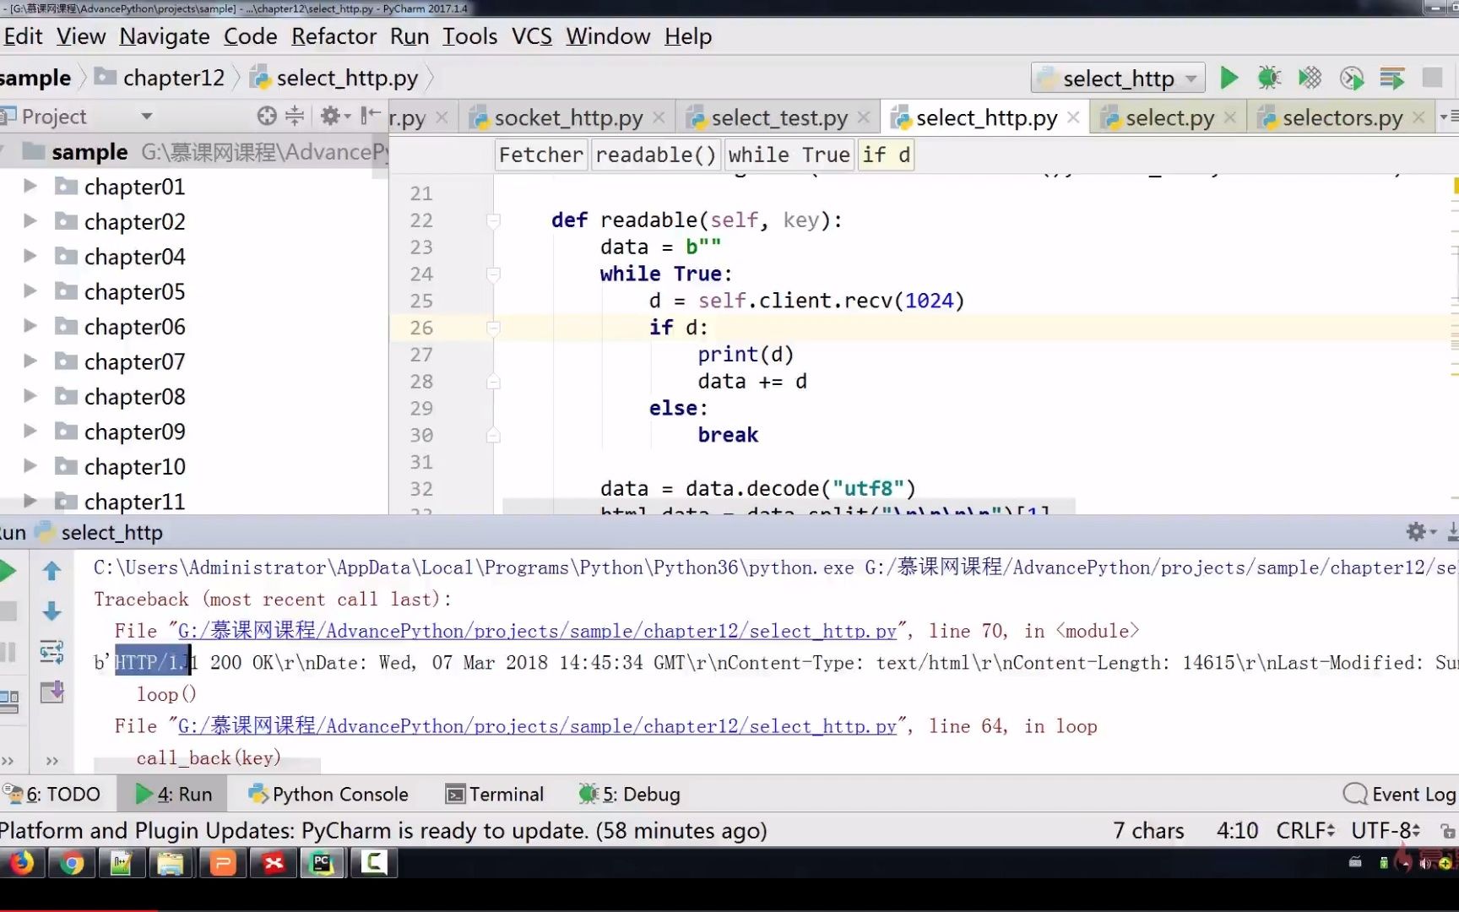Jump up the stack trace in Run console

point(52,571)
